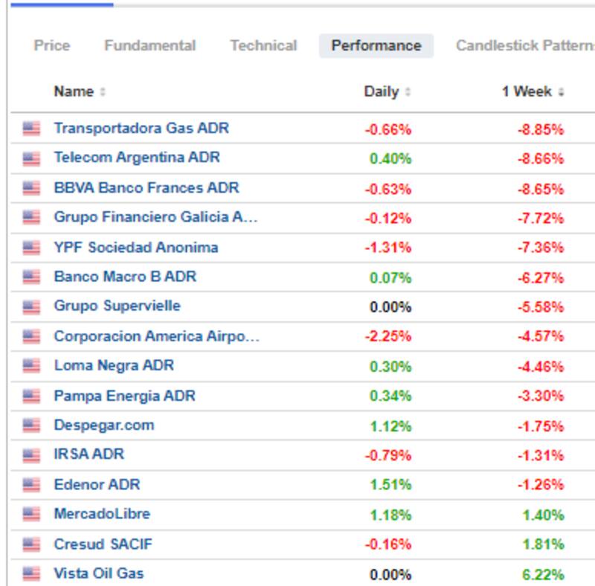This screenshot has height=586, width=595.
Task: Select the Performance tab
Action: pyautogui.click(x=376, y=46)
